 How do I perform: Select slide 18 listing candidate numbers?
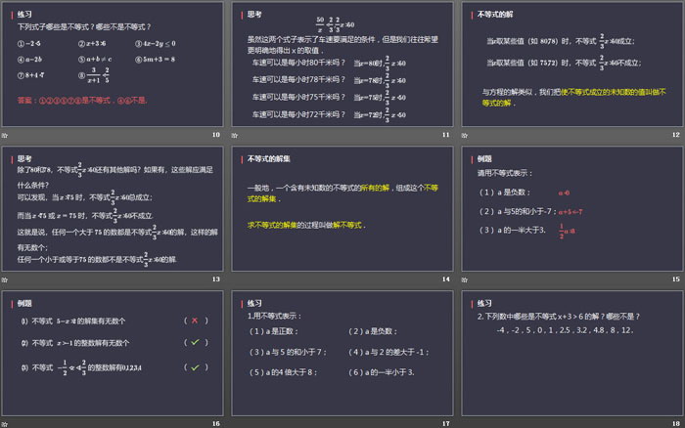pos(571,354)
